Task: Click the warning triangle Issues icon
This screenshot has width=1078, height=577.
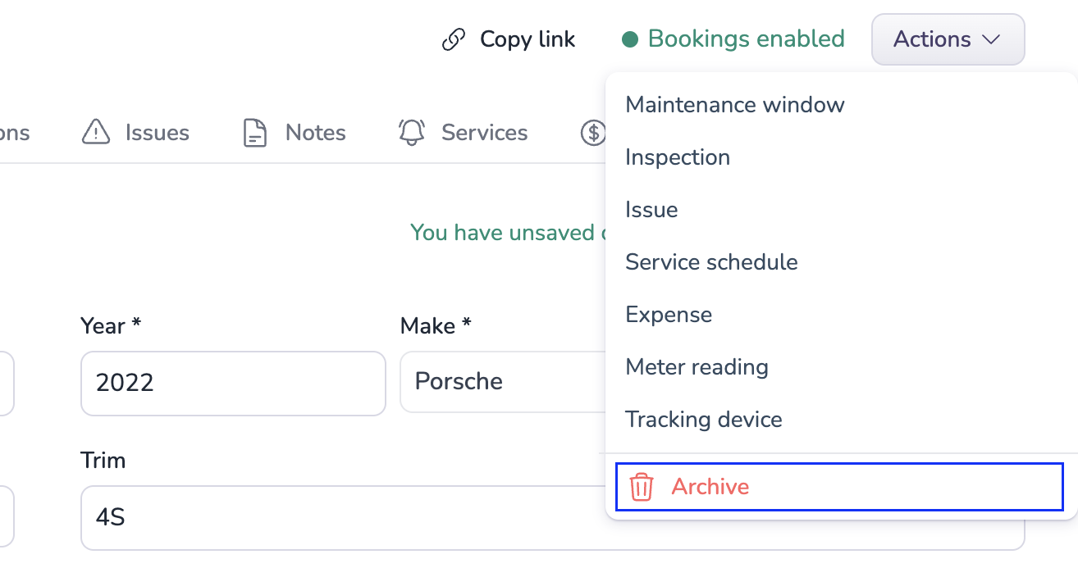Action: 96,132
